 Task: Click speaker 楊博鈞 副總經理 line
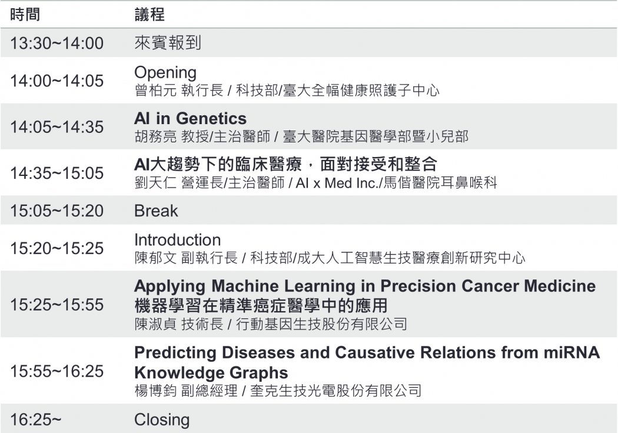click(278, 391)
